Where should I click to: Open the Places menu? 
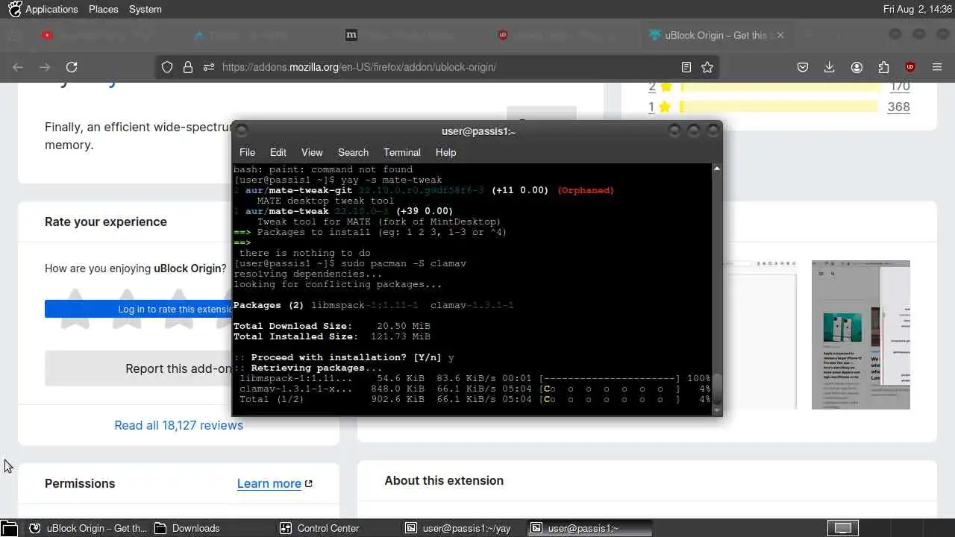pos(103,9)
